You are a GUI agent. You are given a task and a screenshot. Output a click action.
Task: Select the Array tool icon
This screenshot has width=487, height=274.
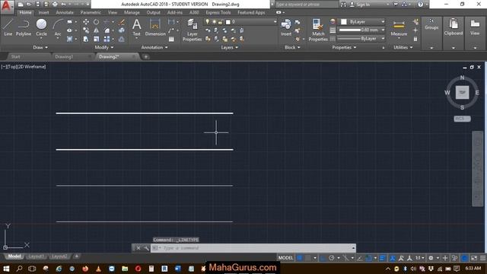(x=107, y=39)
